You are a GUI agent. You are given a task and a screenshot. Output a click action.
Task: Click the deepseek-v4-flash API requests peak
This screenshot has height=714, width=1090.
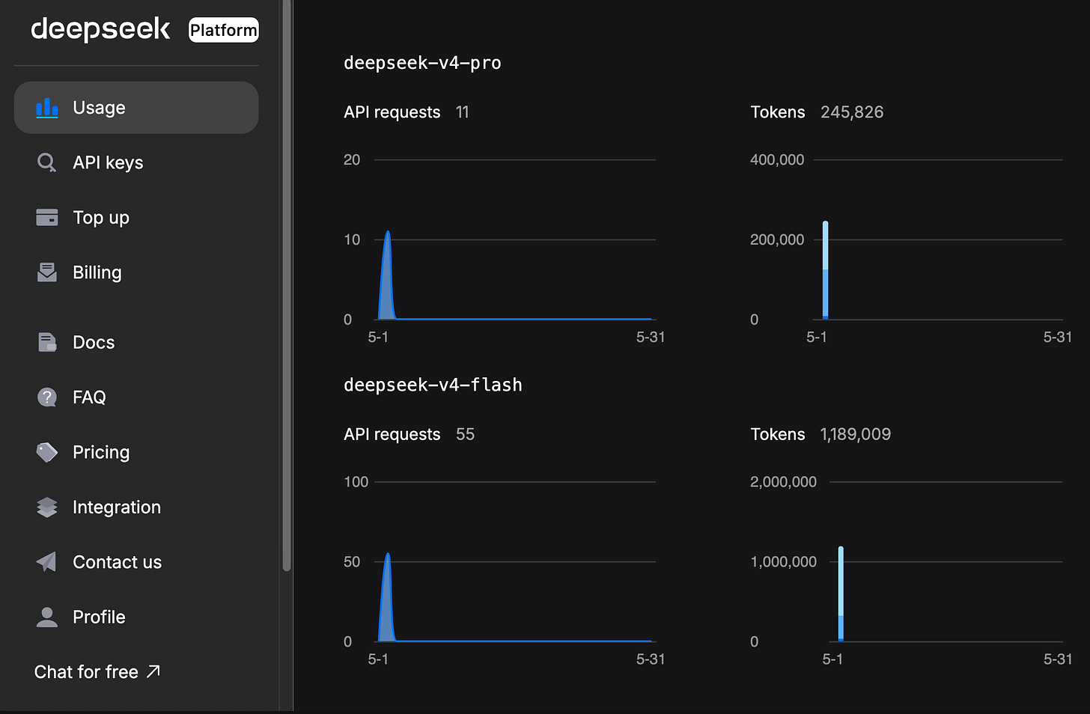coord(388,555)
